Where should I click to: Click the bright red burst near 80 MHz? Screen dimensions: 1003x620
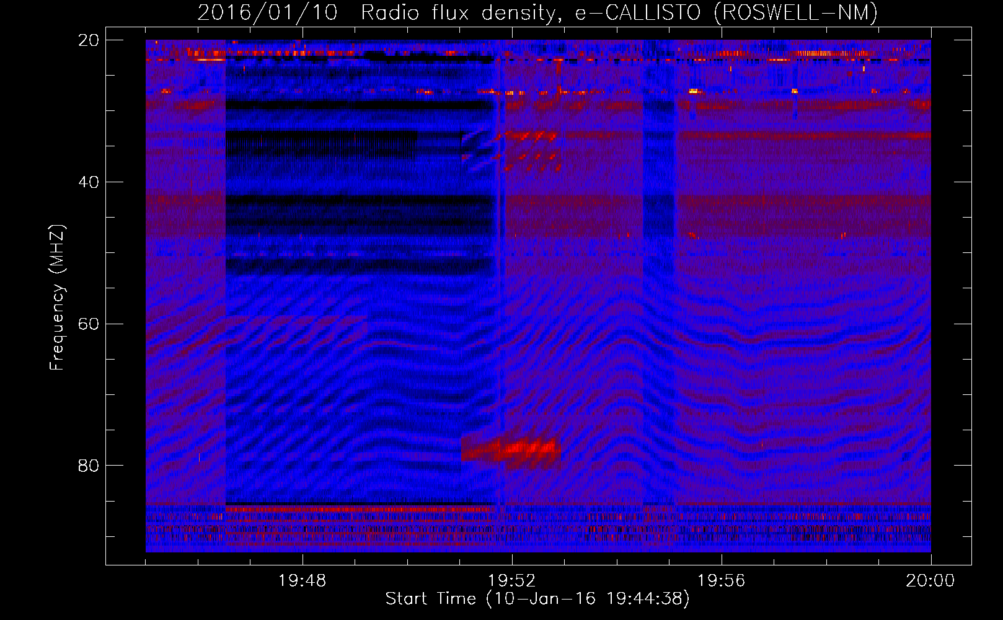(x=511, y=449)
